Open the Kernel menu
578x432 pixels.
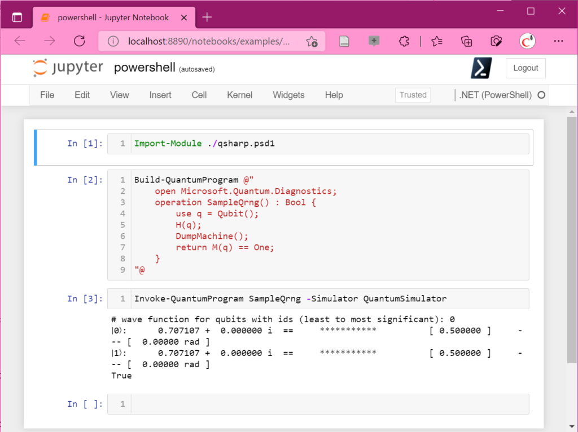(x=239, y=95)
